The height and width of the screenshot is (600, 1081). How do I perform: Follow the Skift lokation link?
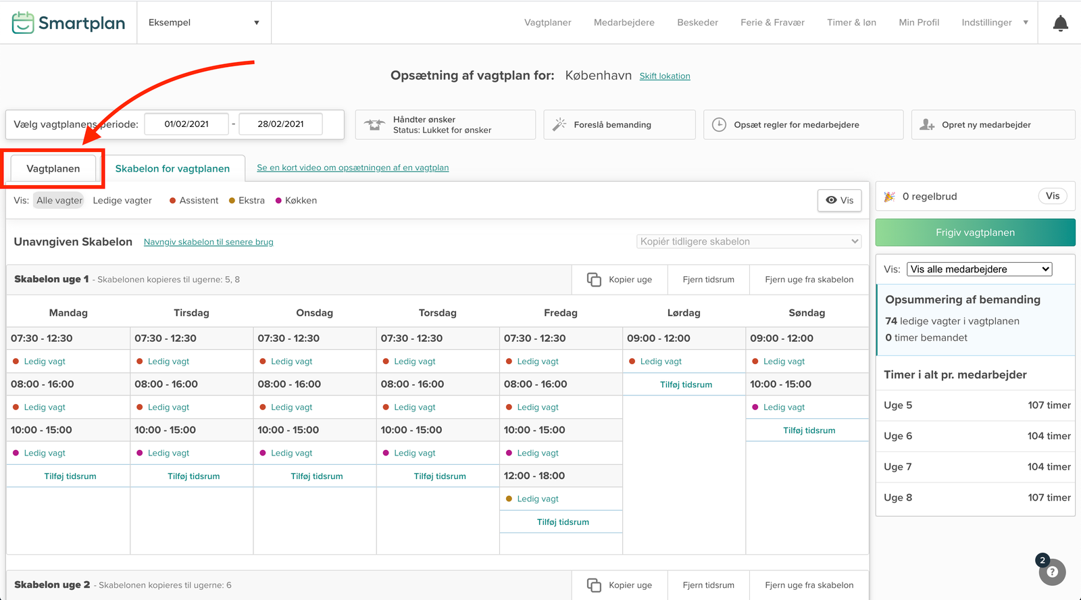(x=665, y=76)
